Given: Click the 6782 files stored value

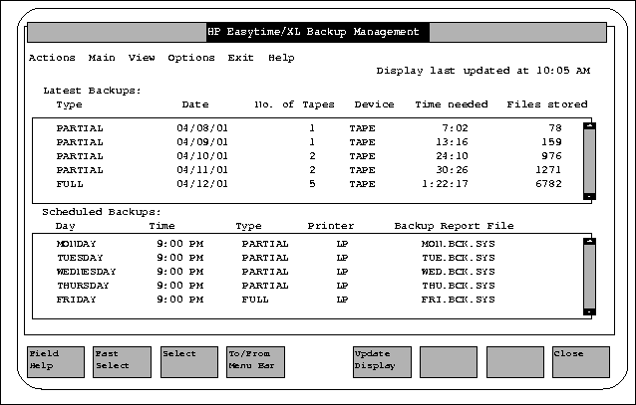Looking at the screenshot, I should pos(548,184).
